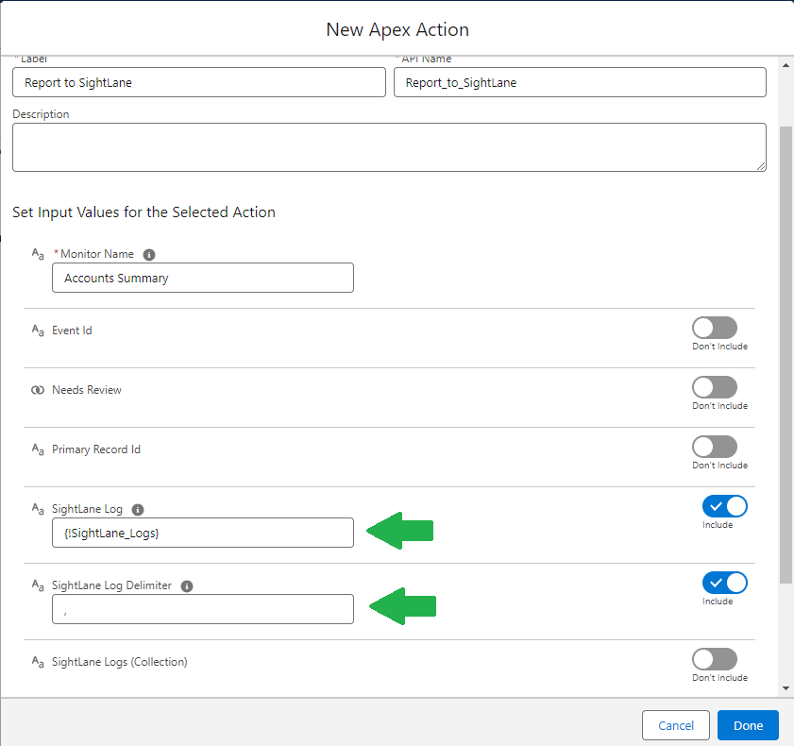Viewport: 794px width, 746px height.
Task: Click the vertical scrollbar thumb
Action: [x=786, y=354]
